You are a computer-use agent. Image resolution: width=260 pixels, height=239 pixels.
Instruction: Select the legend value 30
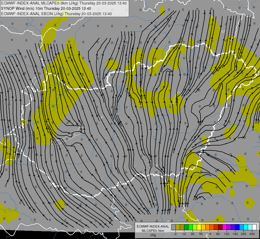pyautogui.click(x=193, y=234)
